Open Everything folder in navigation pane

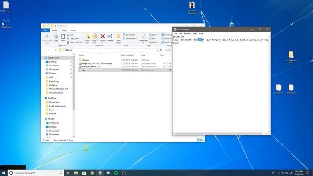[54, 81]
